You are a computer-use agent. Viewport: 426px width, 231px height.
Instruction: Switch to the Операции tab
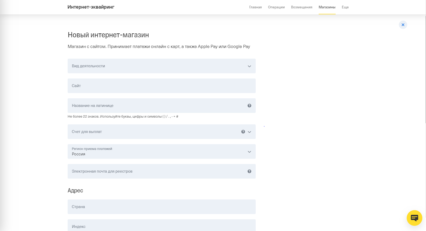pos(276,7)
